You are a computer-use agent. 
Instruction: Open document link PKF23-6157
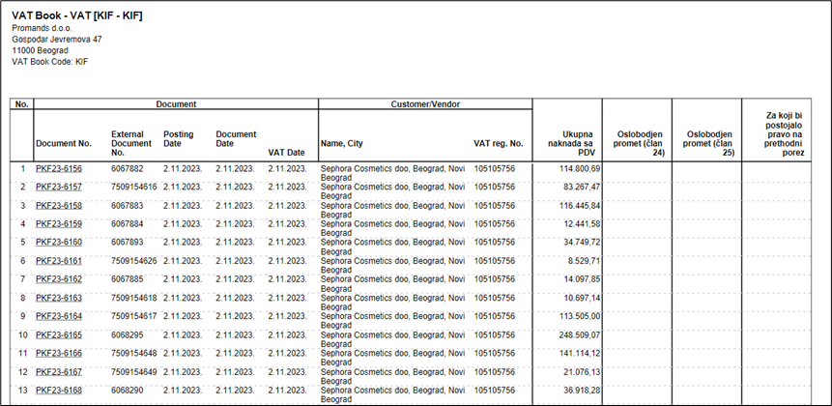(x=59, y=187)
